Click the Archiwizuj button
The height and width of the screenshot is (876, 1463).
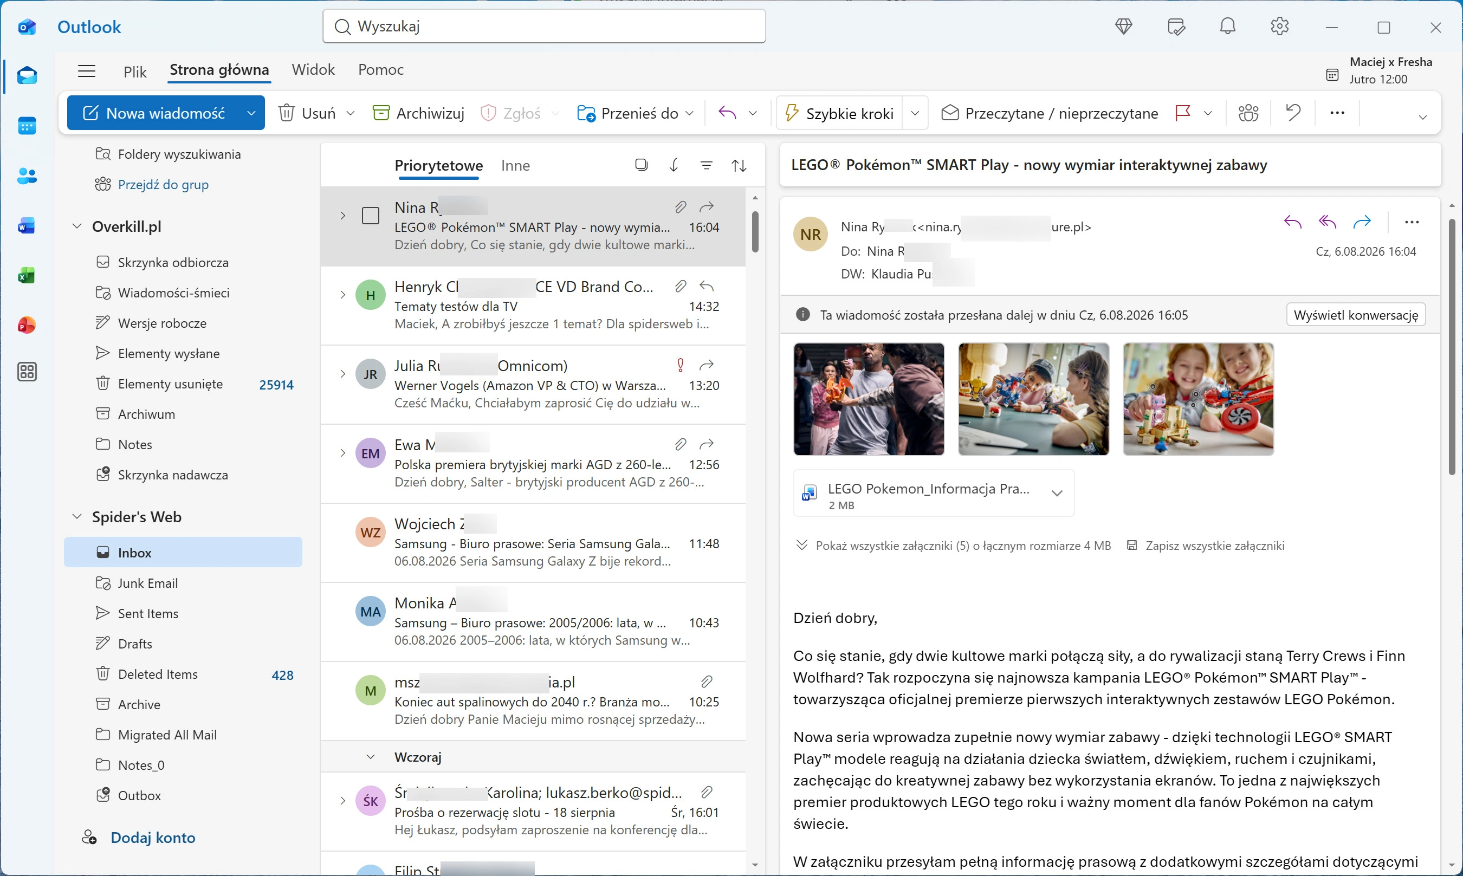point(419,113)
